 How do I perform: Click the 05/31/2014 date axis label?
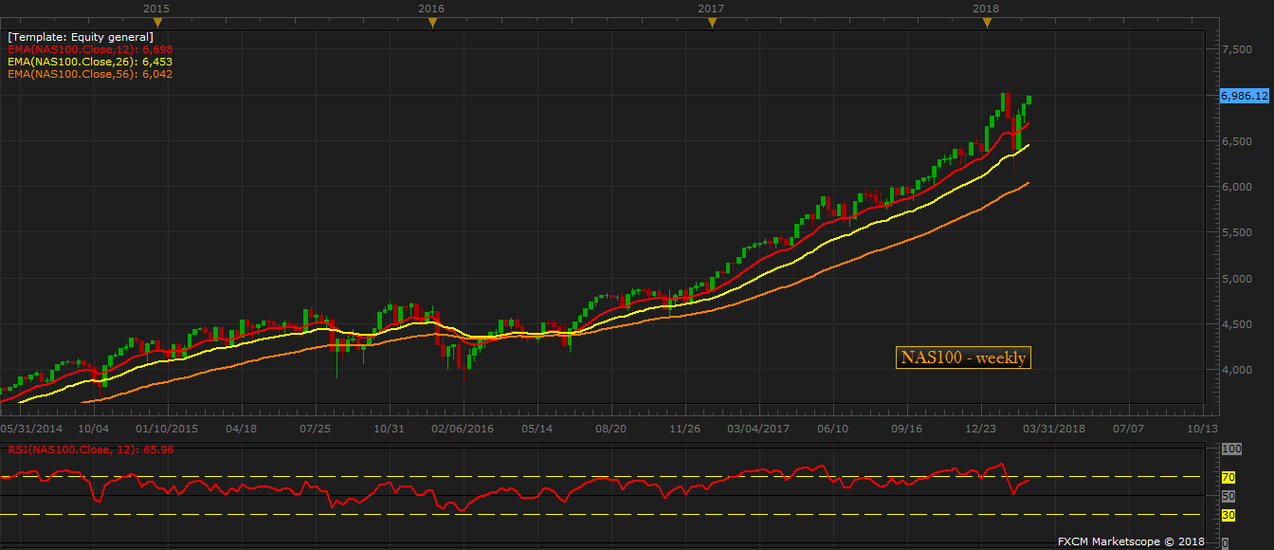click(30, 429)
